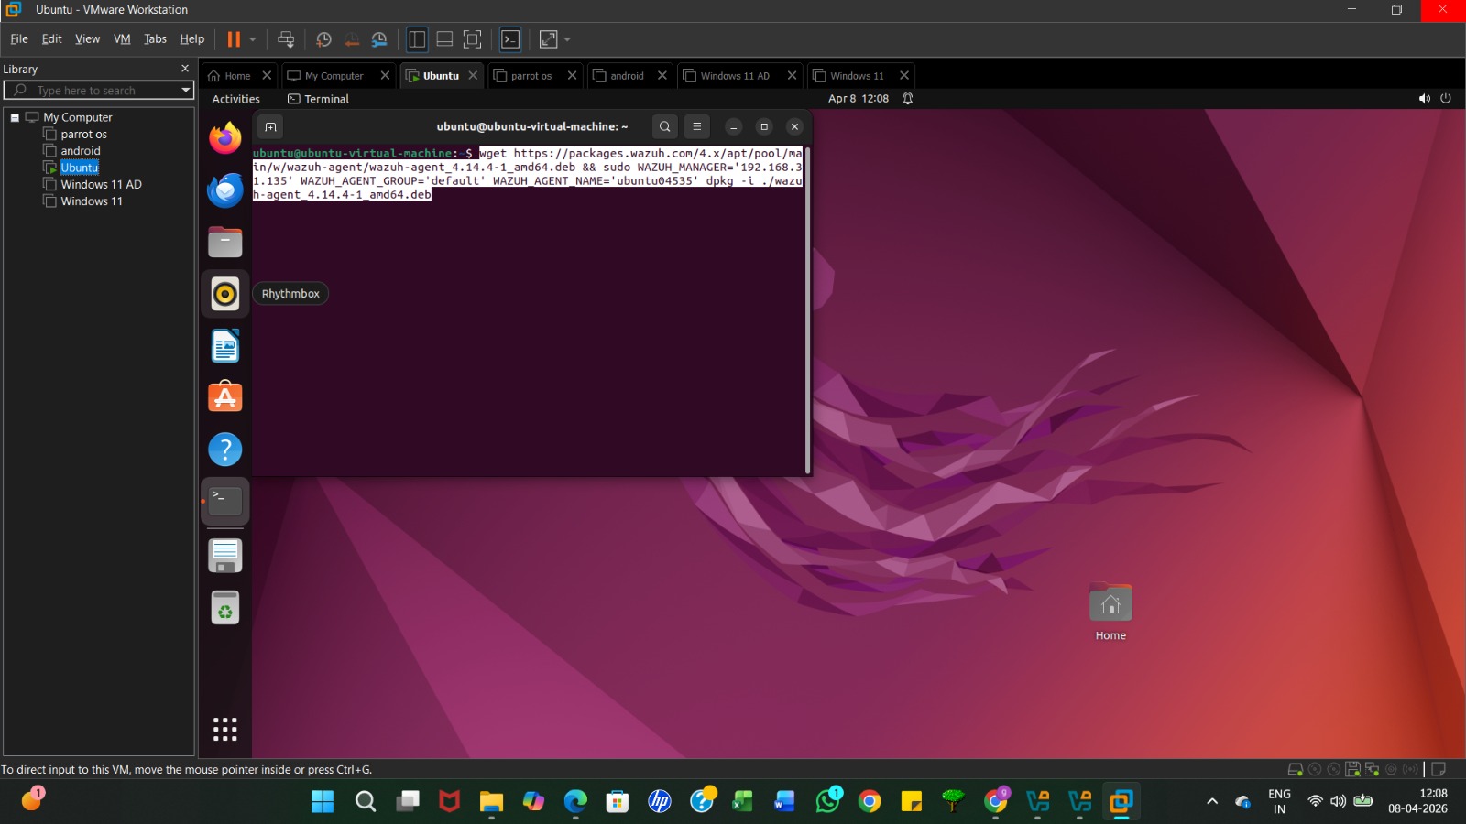Viewport: 1466px width, 824px height.
Task: Open Windows Start menu on the taskbar
Action: 323,802
